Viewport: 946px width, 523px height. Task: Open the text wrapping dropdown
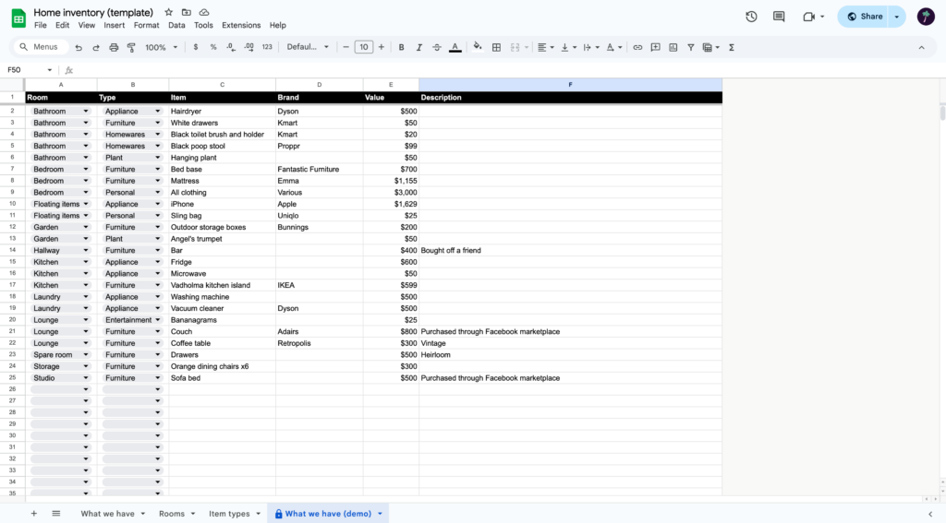click(590, 47)
